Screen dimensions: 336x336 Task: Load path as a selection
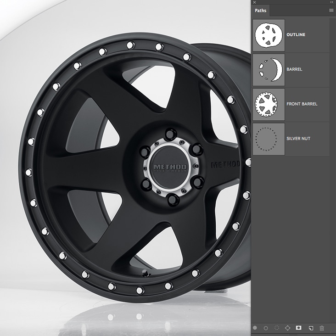[x=277, y=328]
